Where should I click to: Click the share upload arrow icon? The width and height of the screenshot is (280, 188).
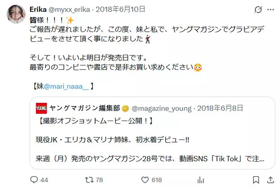tap(271, 180)
